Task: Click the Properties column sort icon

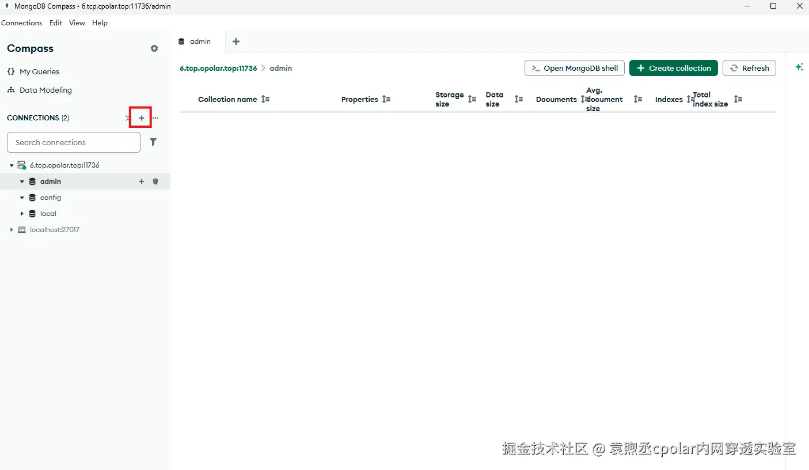Action: click(x=386, y=99)
